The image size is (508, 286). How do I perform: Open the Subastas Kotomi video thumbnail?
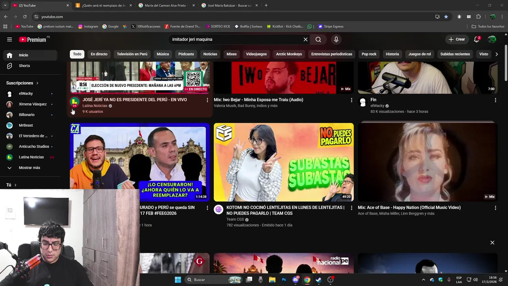click(284, 162)
